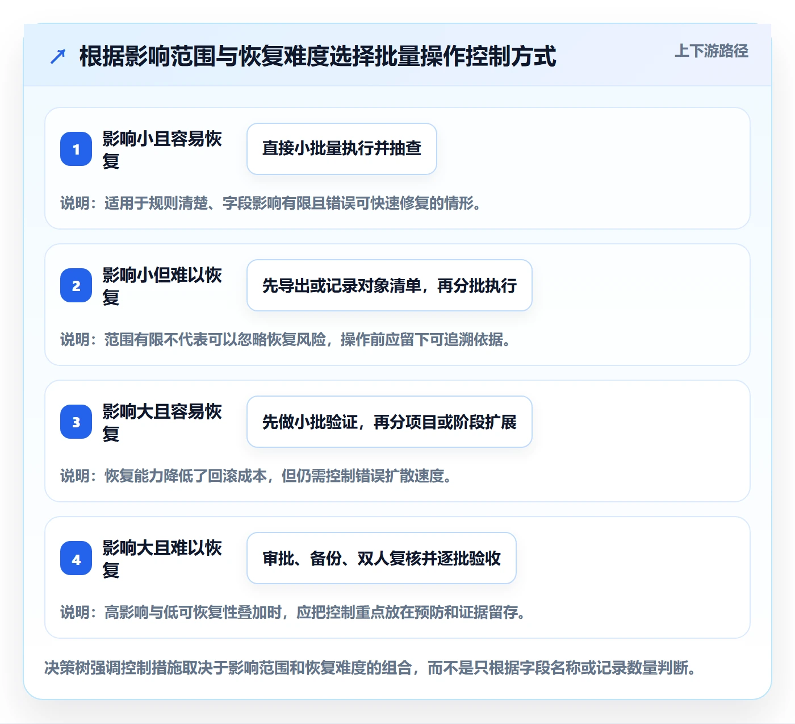Click the note starting 说明：恢复能力降低了回滚成本
This screenshot has height=724, width=795.
pos(257,476)
